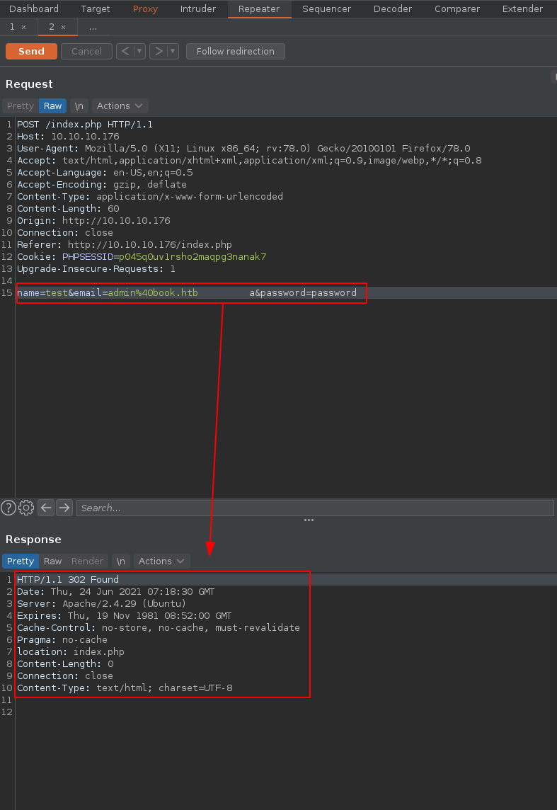
Task: Toggle \n non-printable characters in Response
Action: coord(120,561)
